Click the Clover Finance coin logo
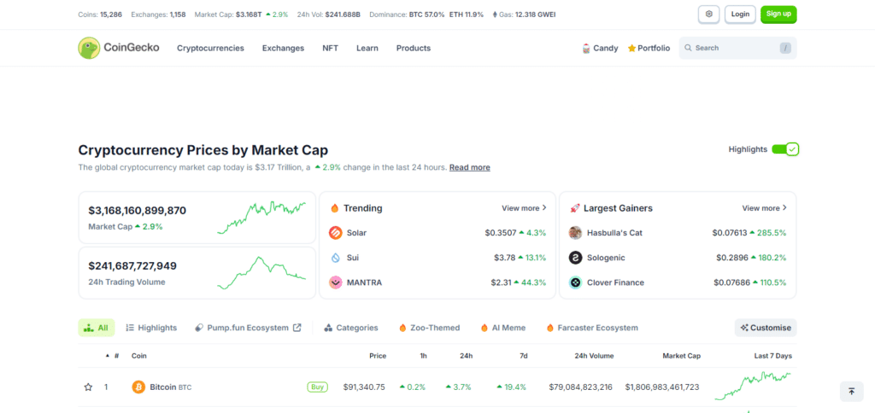 click(575, 282)
